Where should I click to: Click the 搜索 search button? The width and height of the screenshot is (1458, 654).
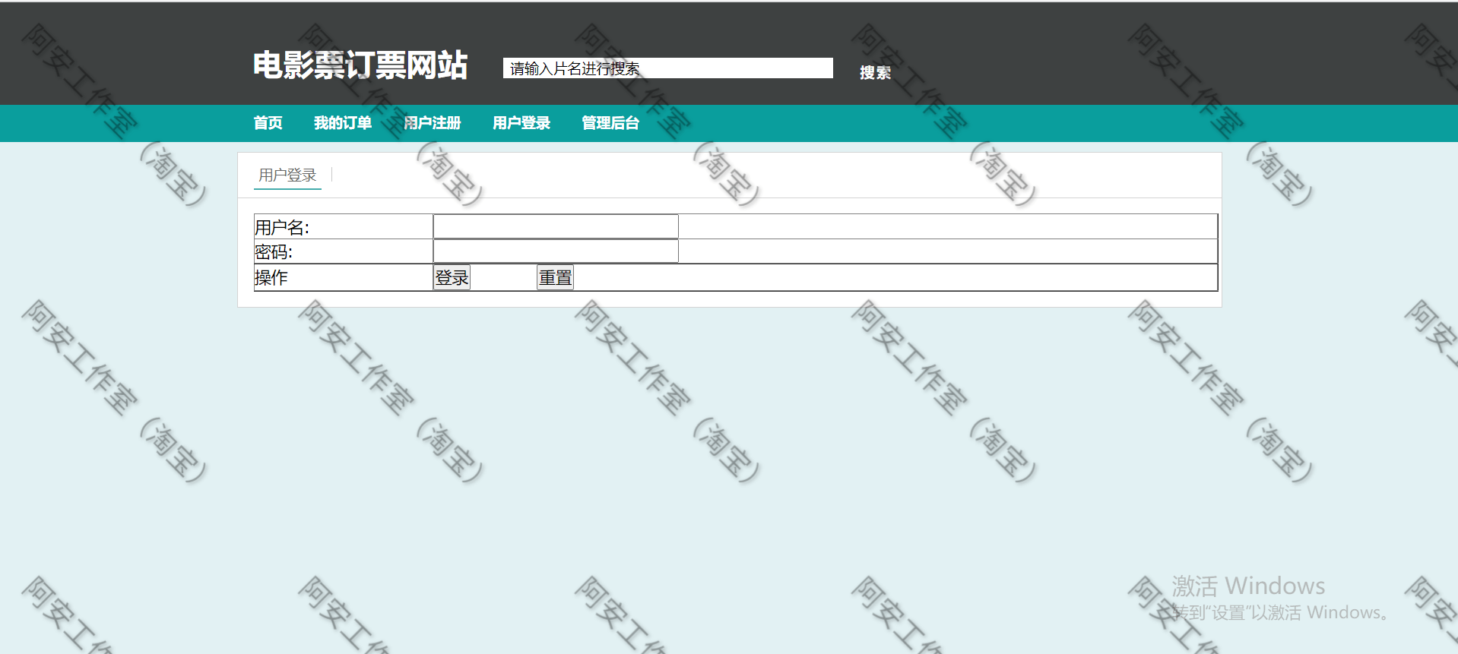coord(875,73)
